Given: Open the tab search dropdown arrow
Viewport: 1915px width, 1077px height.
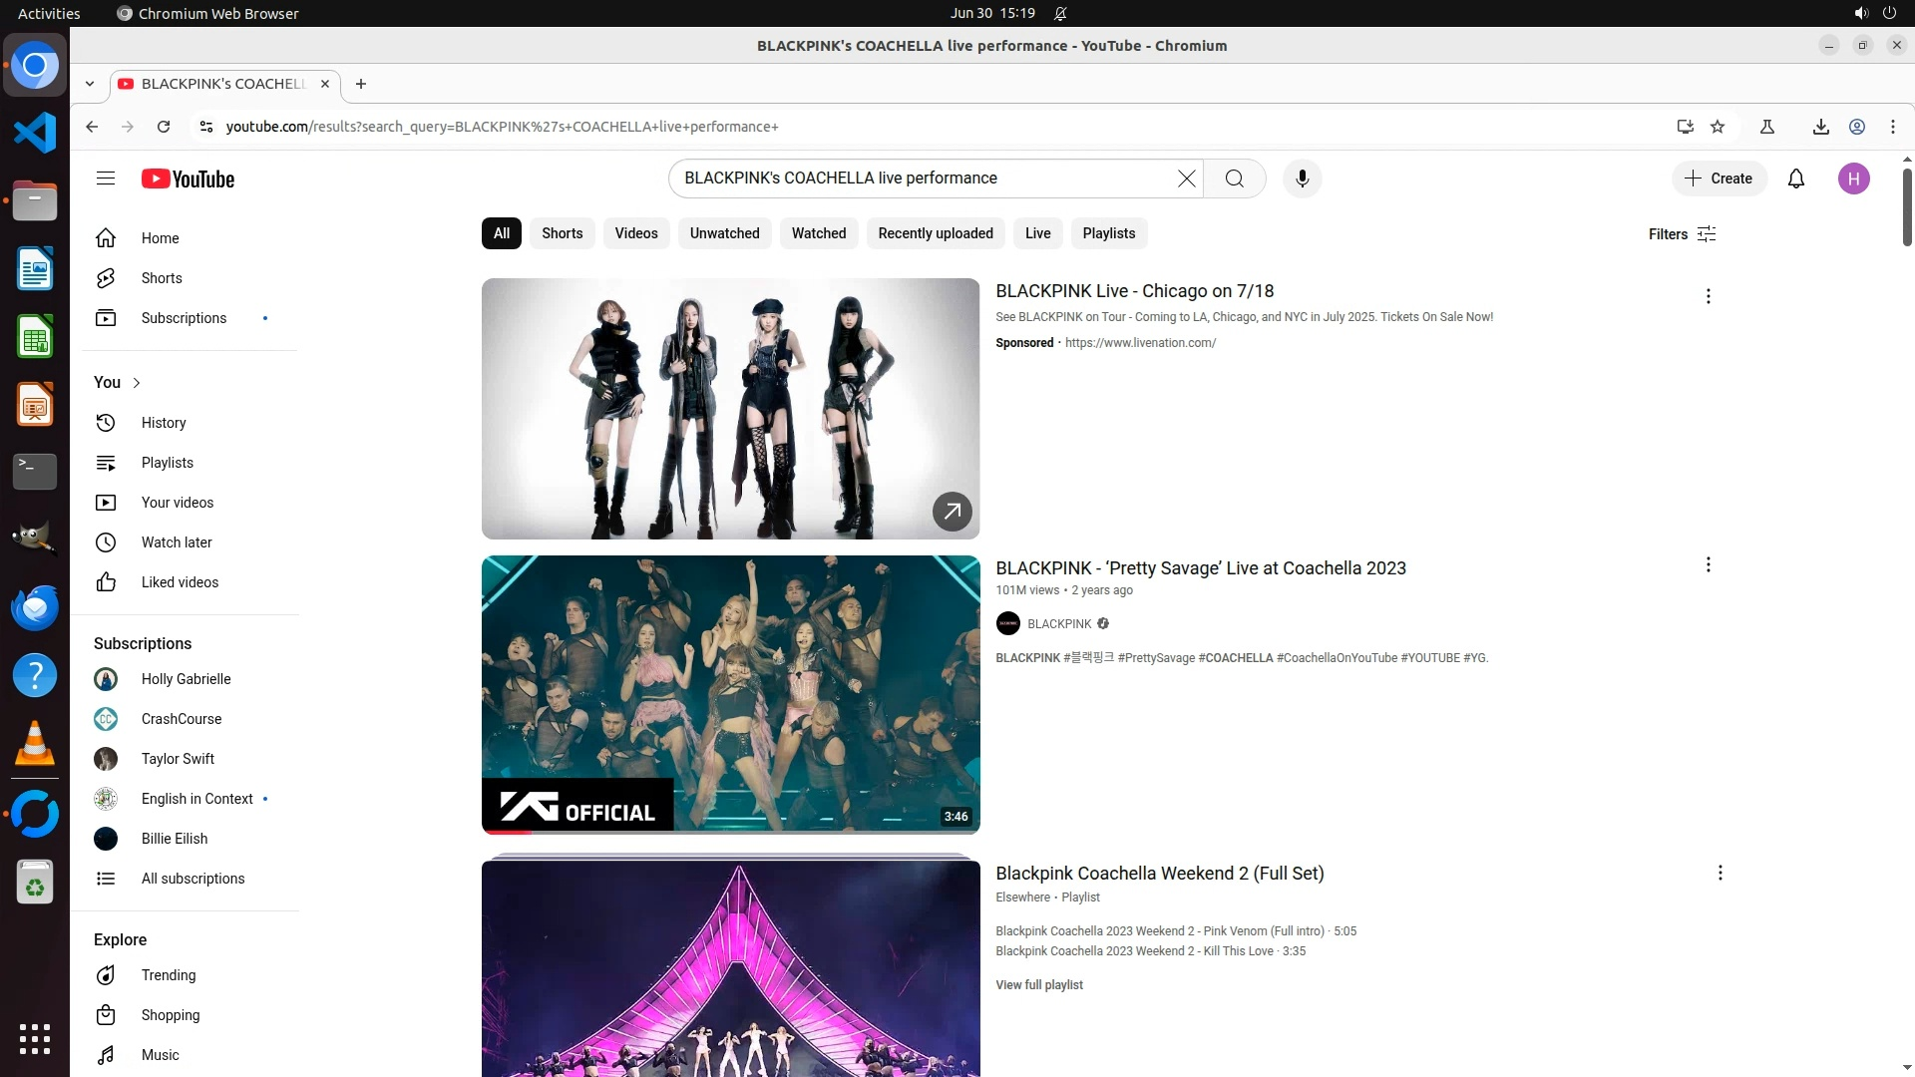Looking at the screenshot, I should (x=90, y=84).
